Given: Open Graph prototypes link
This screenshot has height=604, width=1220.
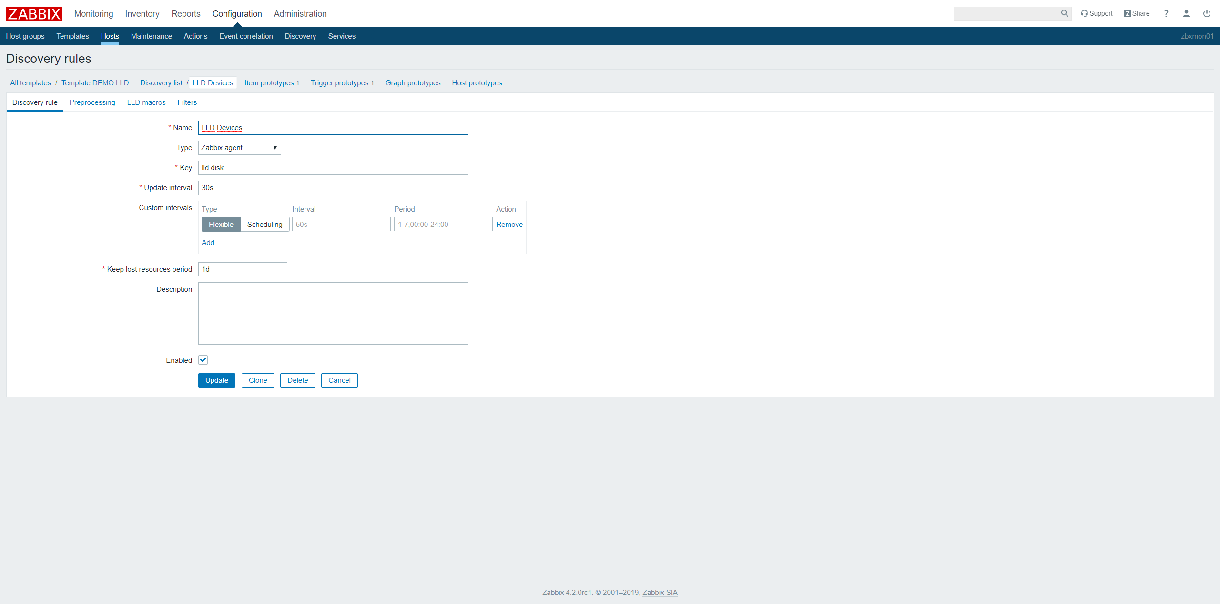Looking at the screenshot, I should click(x=413, y=83).
